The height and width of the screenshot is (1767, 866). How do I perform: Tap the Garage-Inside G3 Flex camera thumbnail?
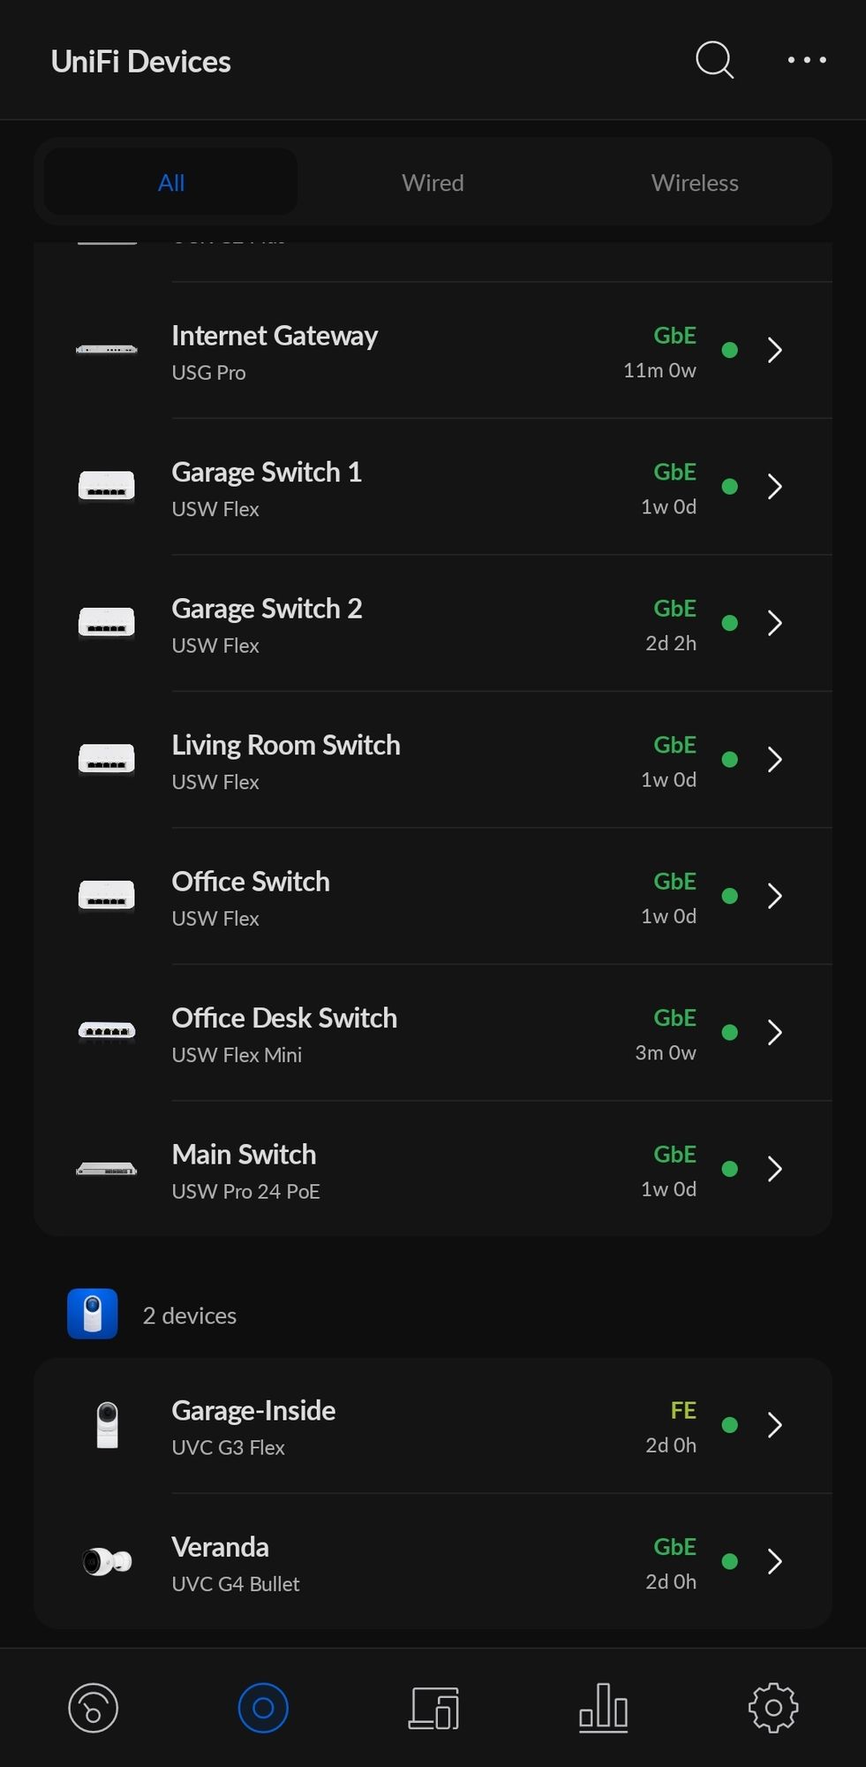tap(107, 1425)
